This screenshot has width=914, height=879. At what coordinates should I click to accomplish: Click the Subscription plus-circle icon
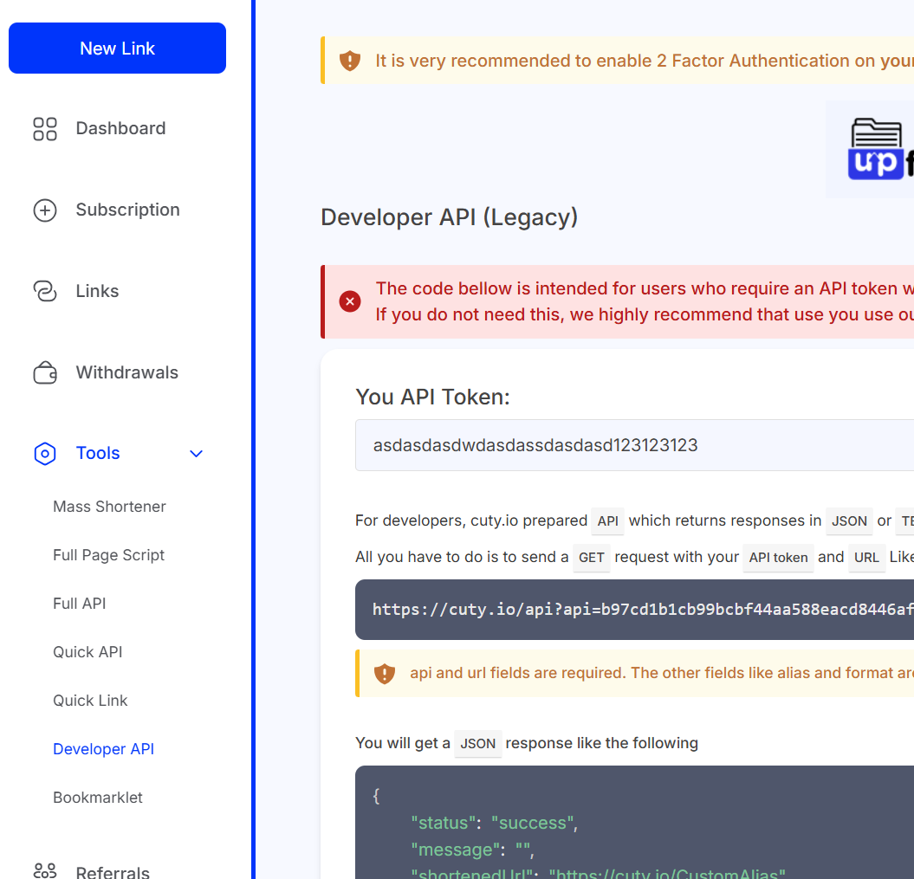(x=45, y=210)
